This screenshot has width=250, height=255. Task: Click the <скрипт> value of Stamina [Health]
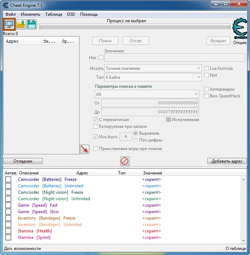point(151,231)
